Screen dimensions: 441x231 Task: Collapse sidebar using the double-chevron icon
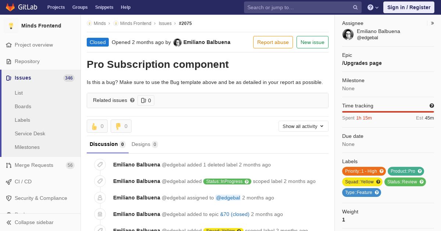[x=9, y=222]
